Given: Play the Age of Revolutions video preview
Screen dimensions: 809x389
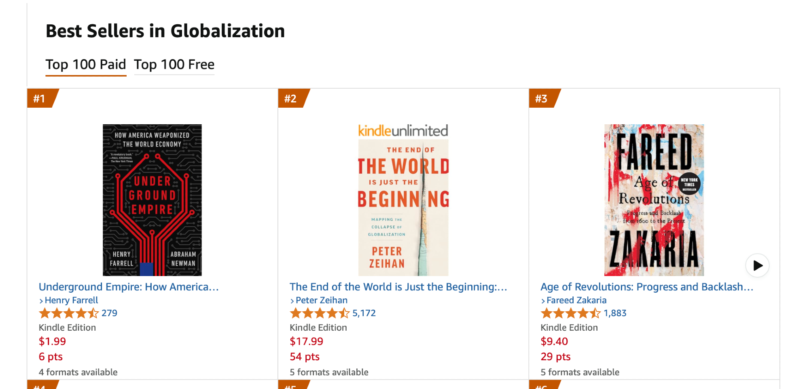Looking at the screenshot, I should pos(757,266).
